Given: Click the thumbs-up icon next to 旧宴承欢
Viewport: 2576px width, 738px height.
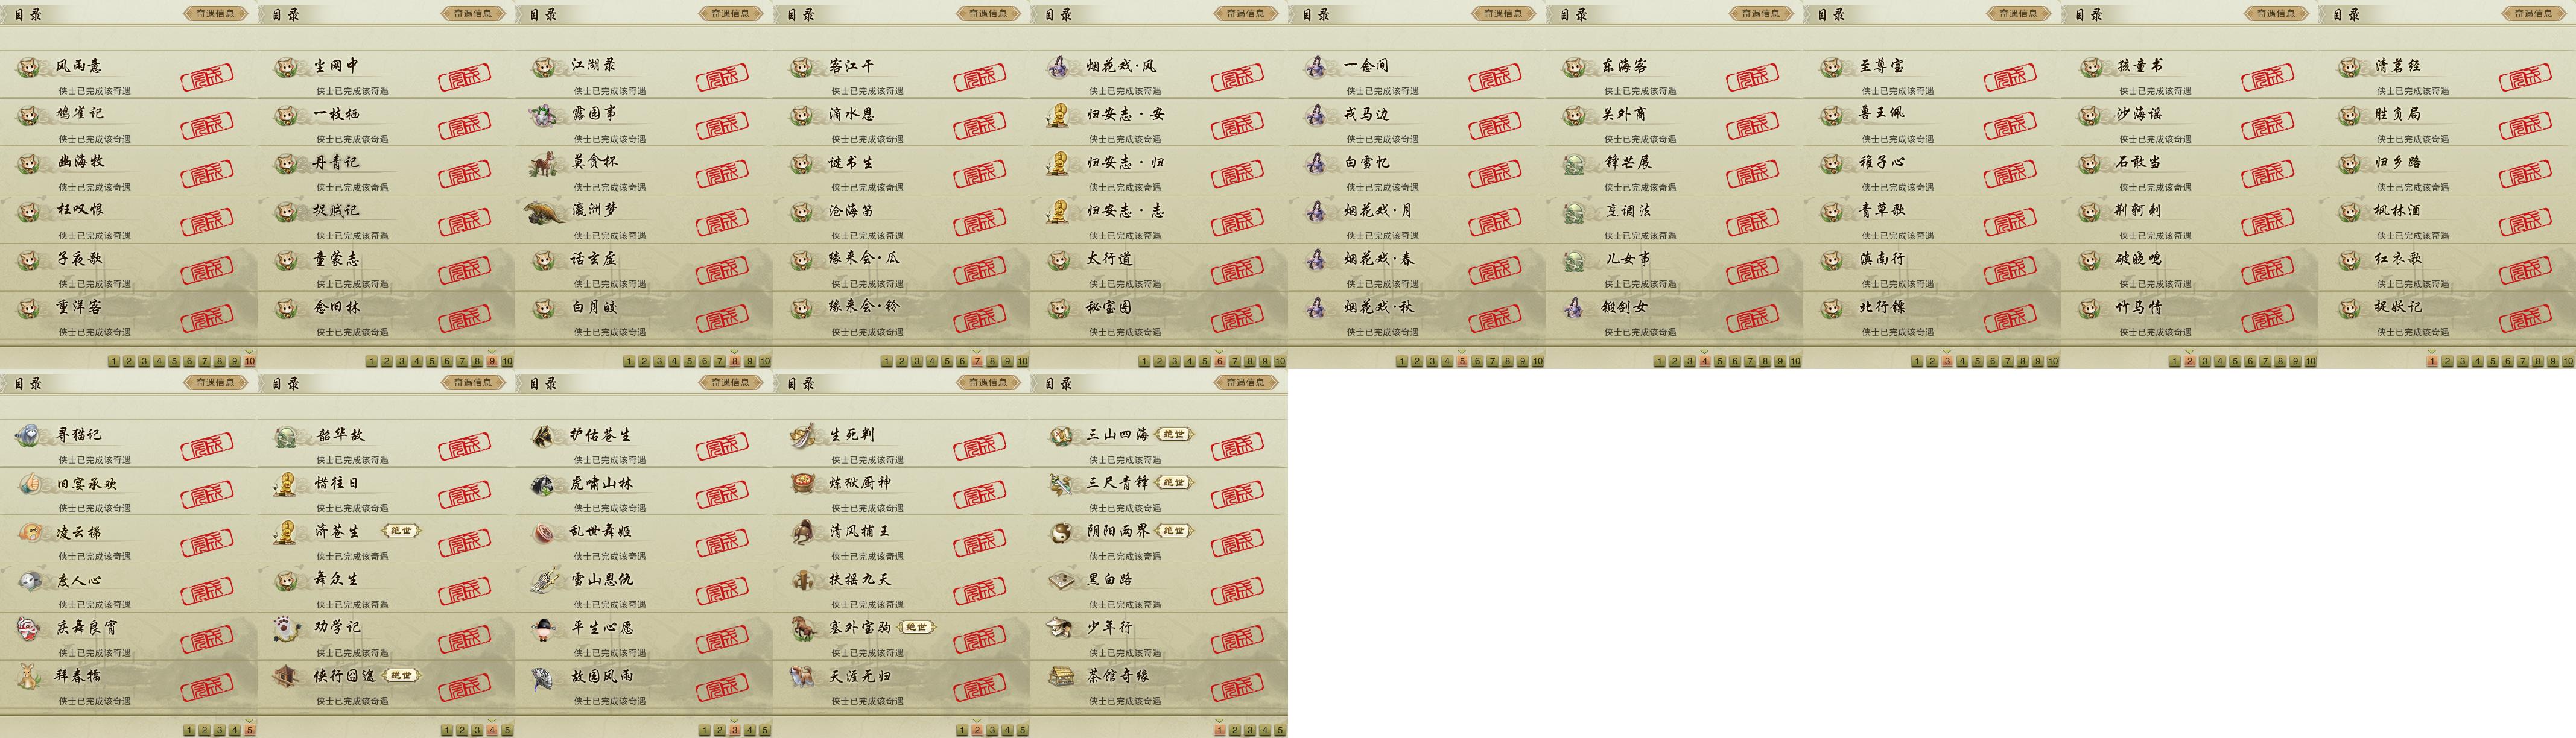Looking at the screenshot, I should [29, 483].
